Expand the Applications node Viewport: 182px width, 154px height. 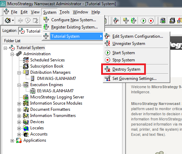(12, 141)
